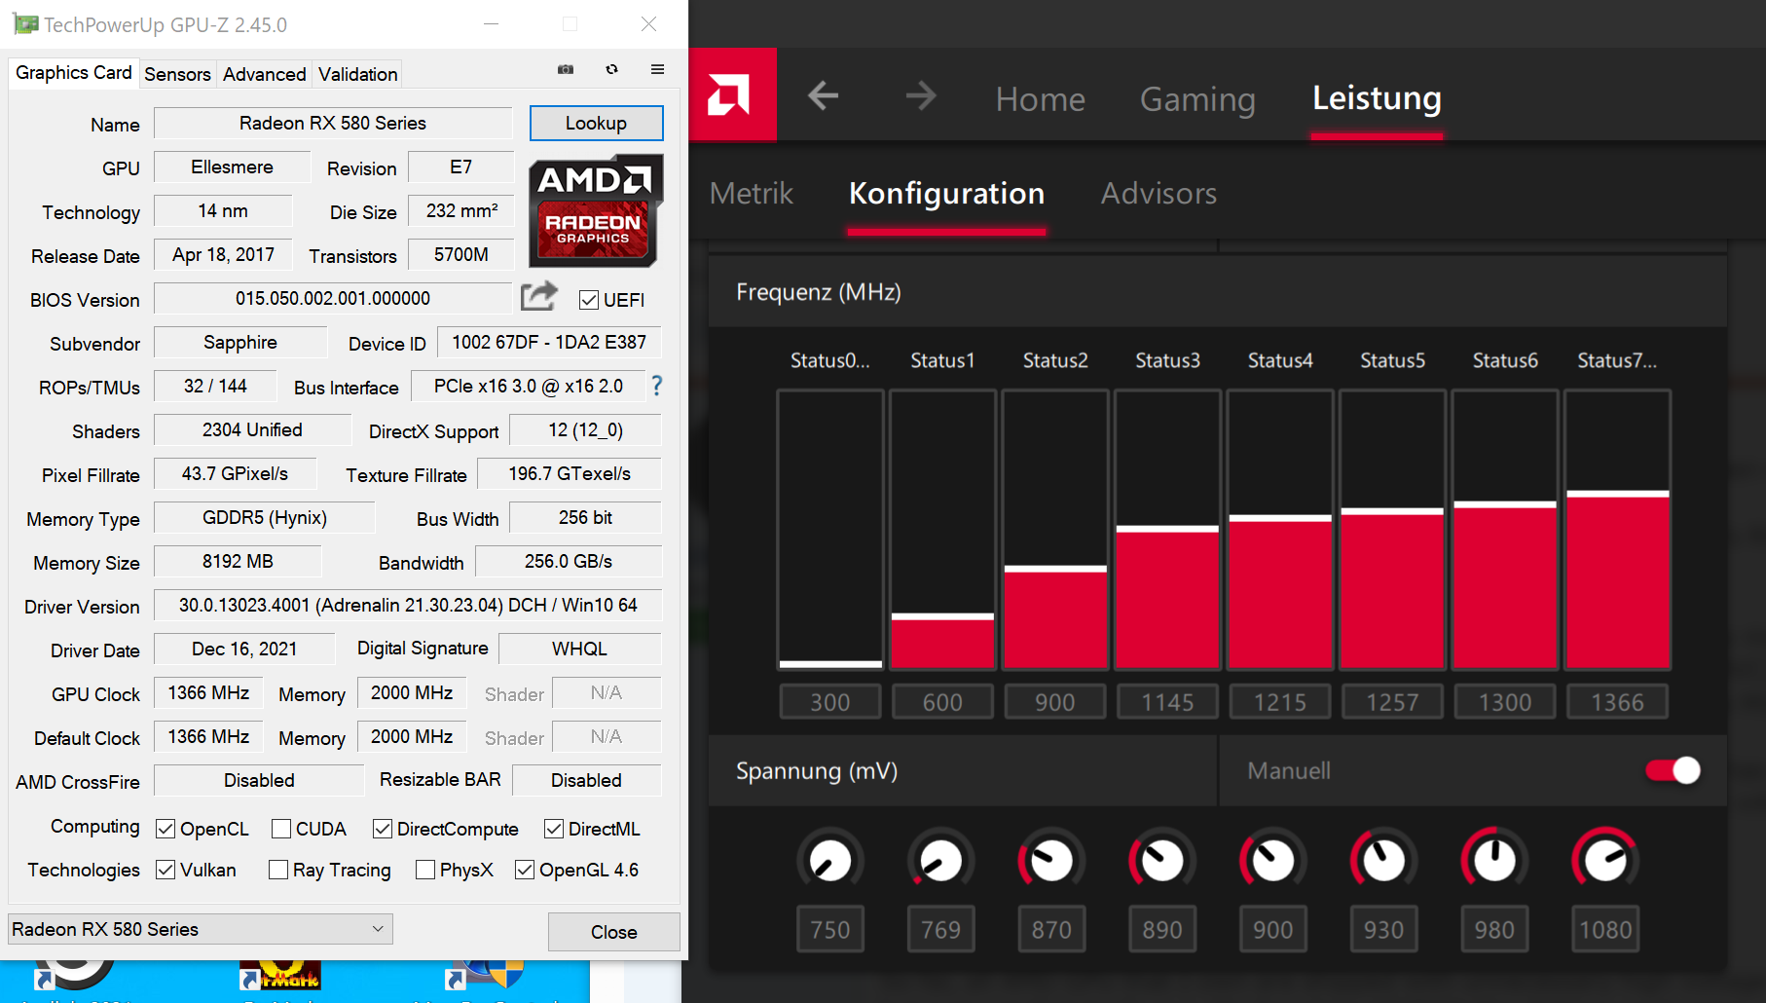This screenshot has width=1766, height=1003.
Task: Click the Status5 frequency slider bar
Action: tap(1392, 530)
